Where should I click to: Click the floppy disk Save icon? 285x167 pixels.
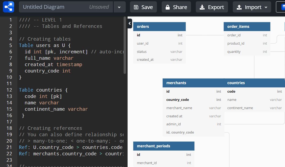136,7
